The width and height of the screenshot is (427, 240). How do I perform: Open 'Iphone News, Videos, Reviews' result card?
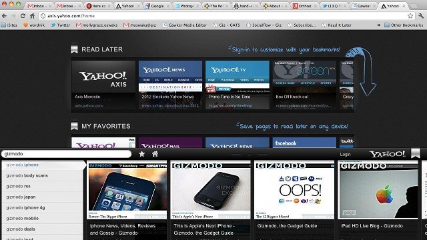(x=127, y=200)
